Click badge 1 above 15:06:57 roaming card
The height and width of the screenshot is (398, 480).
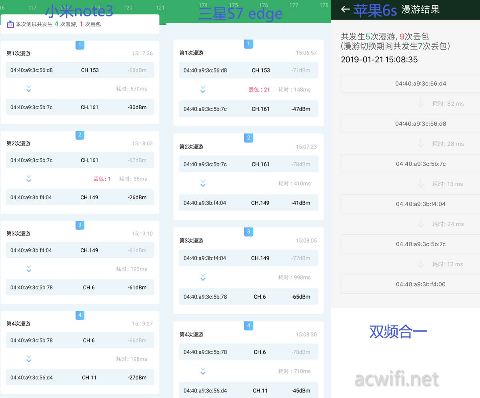[x=248, y=44]
